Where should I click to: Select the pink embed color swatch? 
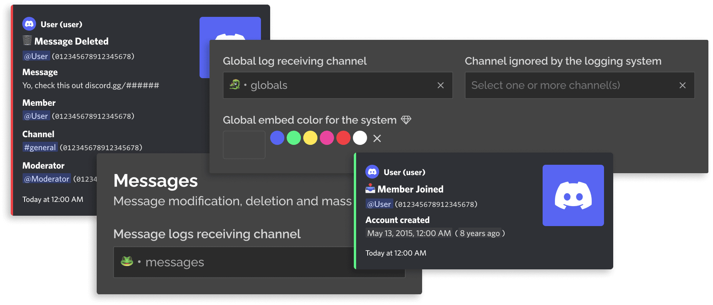point(327,138)
